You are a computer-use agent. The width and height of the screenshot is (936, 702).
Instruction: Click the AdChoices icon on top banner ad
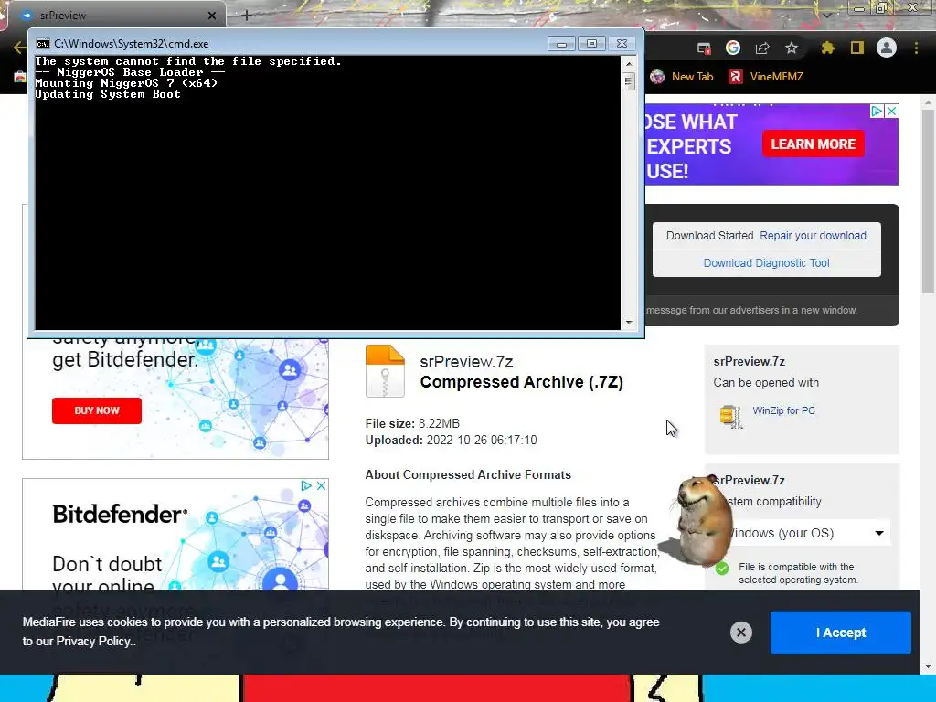point(877,111)
